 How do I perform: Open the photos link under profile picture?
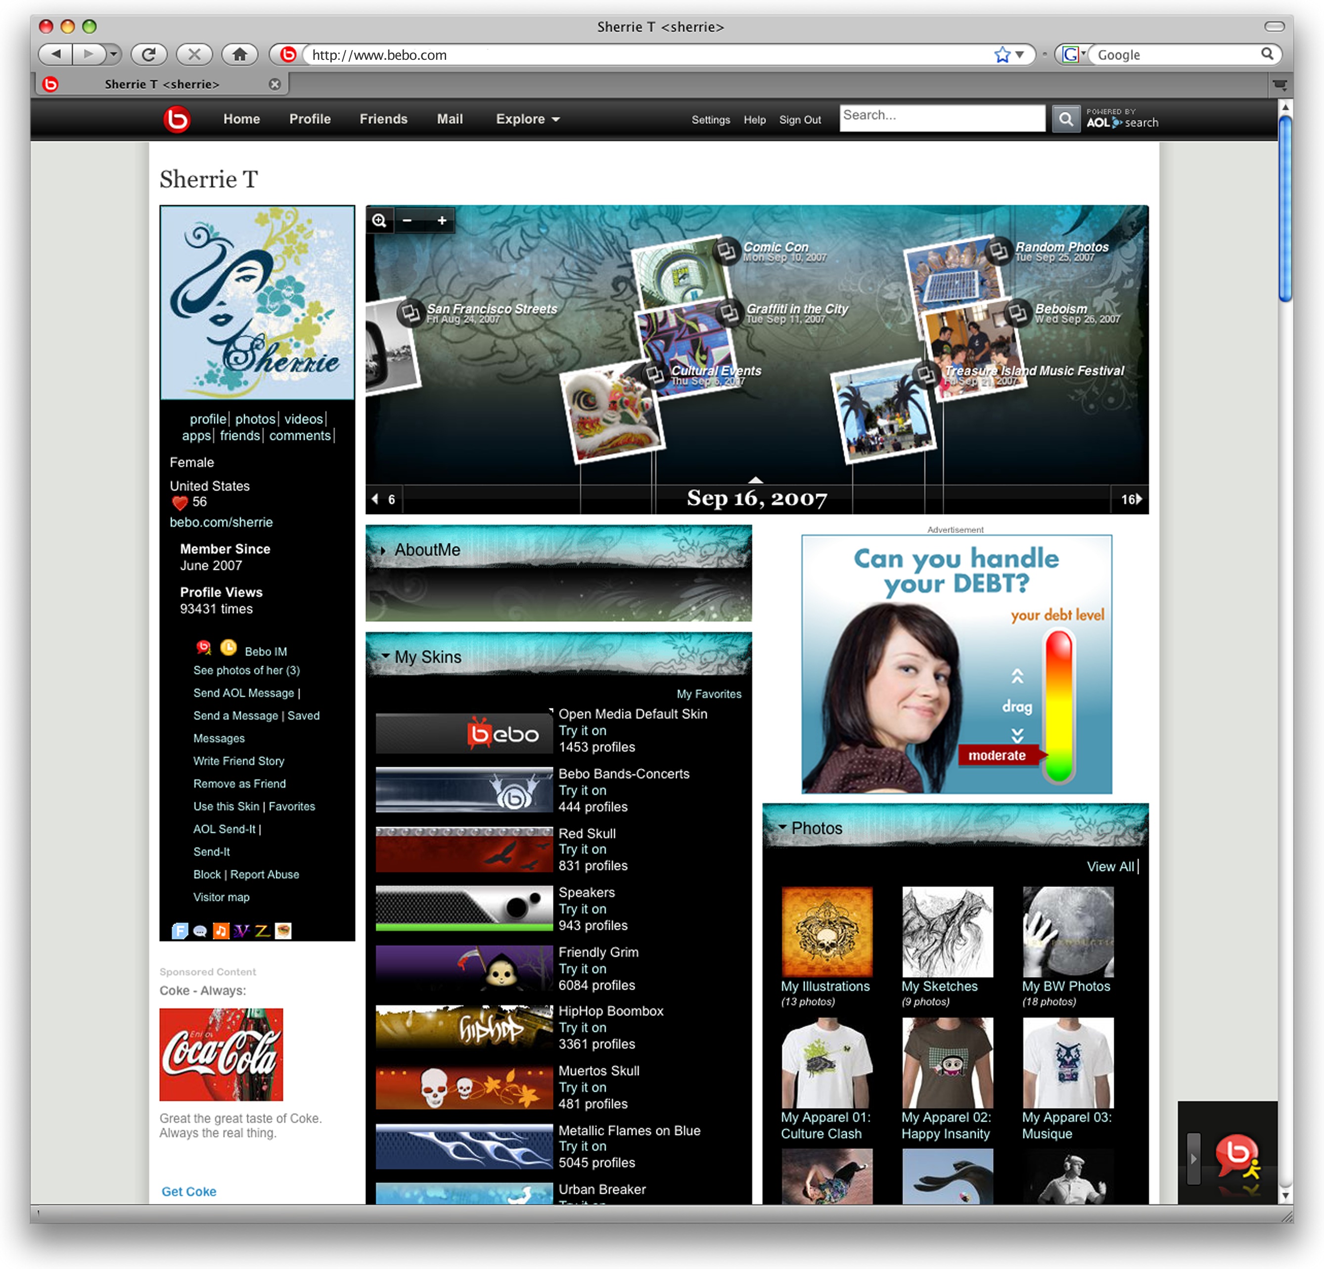[255, 420]
